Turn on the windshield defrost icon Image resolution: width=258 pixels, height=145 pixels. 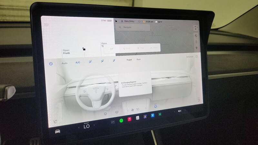[x=105, y=114]
